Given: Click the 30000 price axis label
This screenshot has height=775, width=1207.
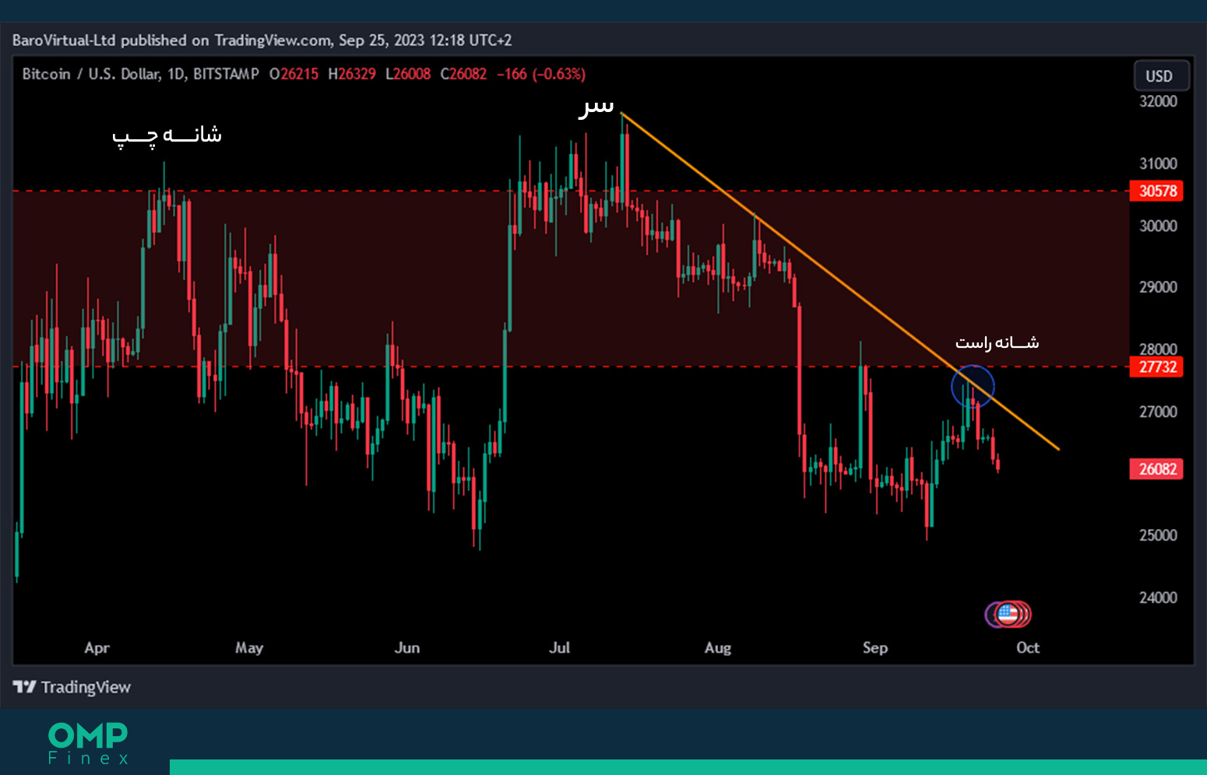Looking at the screenshot, I should [x=1158, y=226].
